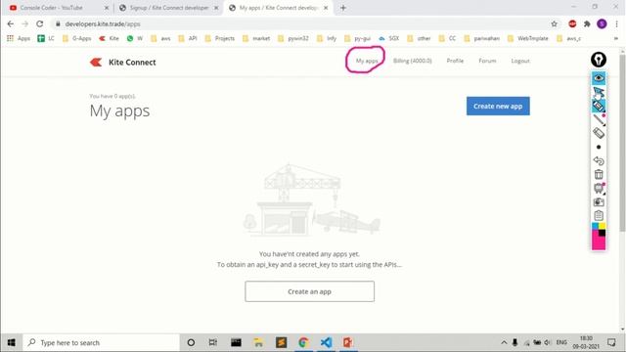Pick the pink color swatch
Screen dimensions: 626x352
598,242
